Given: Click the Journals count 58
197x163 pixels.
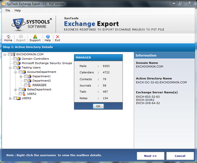Looking at the screenshot, I should (x=105, y=85).
